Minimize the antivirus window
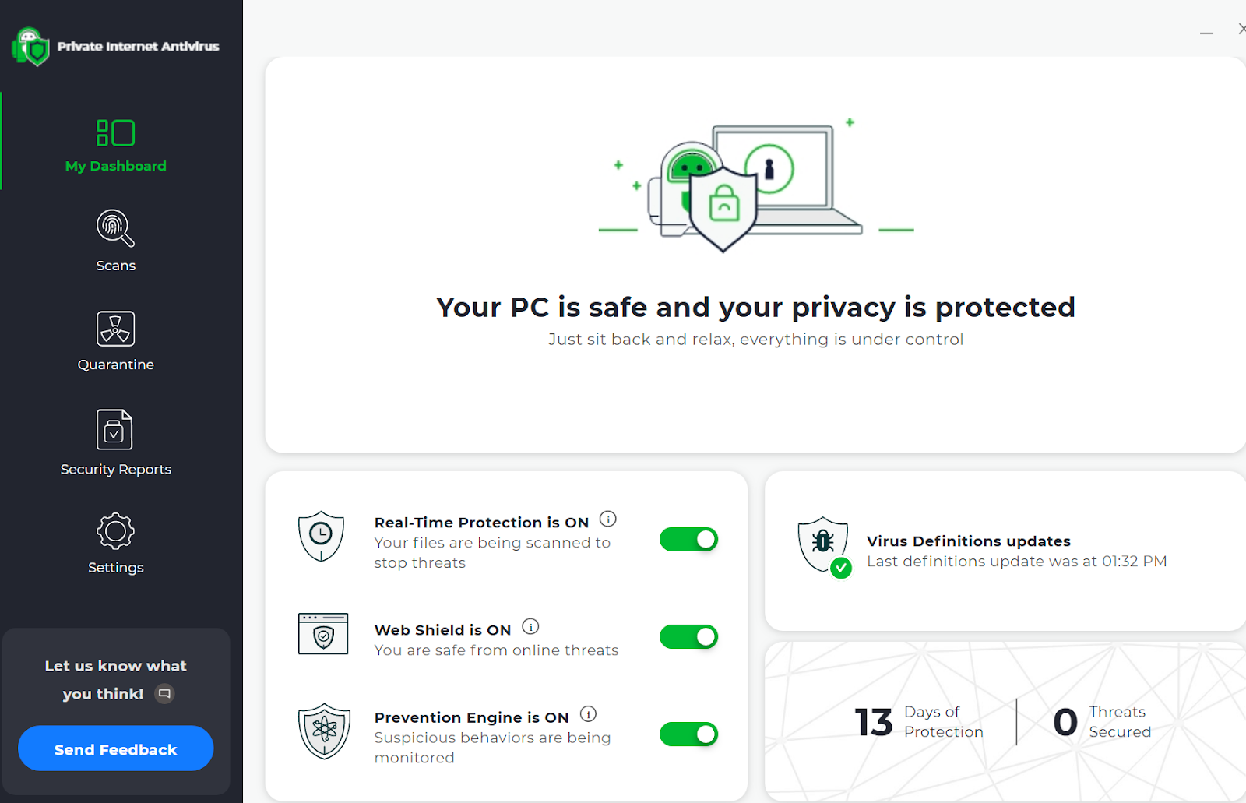The image size is (1246, 803). pyautogui.click(x=1206, y=33)
